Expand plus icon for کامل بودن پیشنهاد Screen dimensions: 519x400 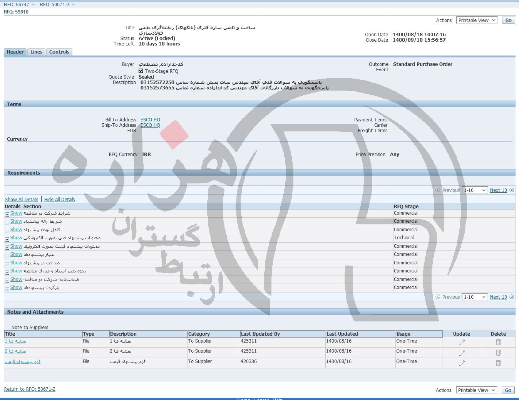tap(7, 231)
